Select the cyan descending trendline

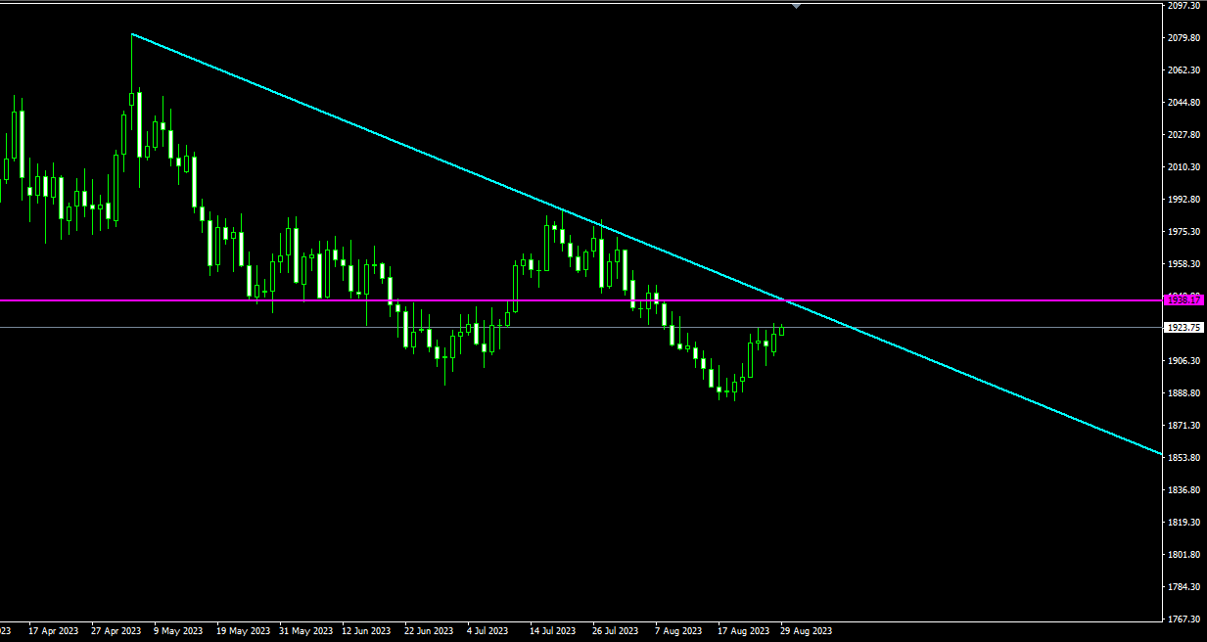[646, 245]
